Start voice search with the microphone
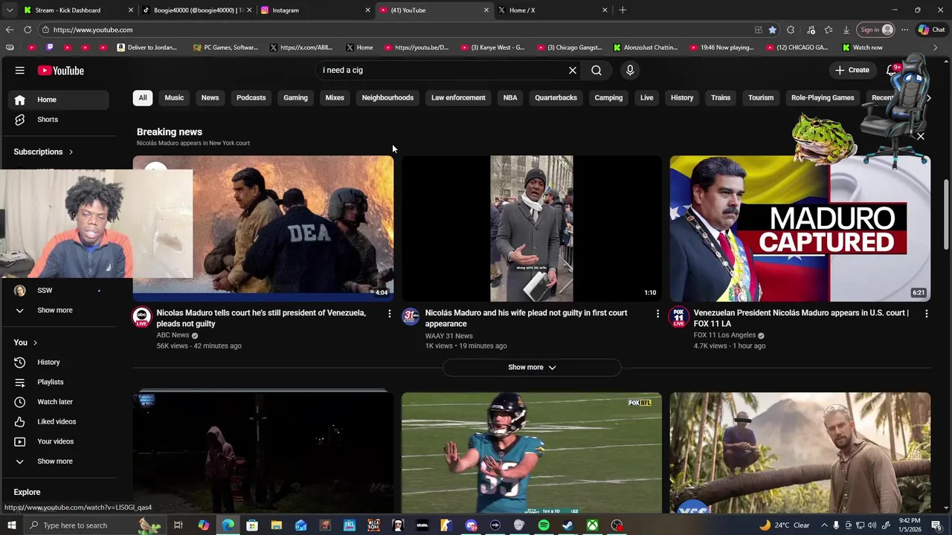952x535 pixels. [x=630, y=71]
